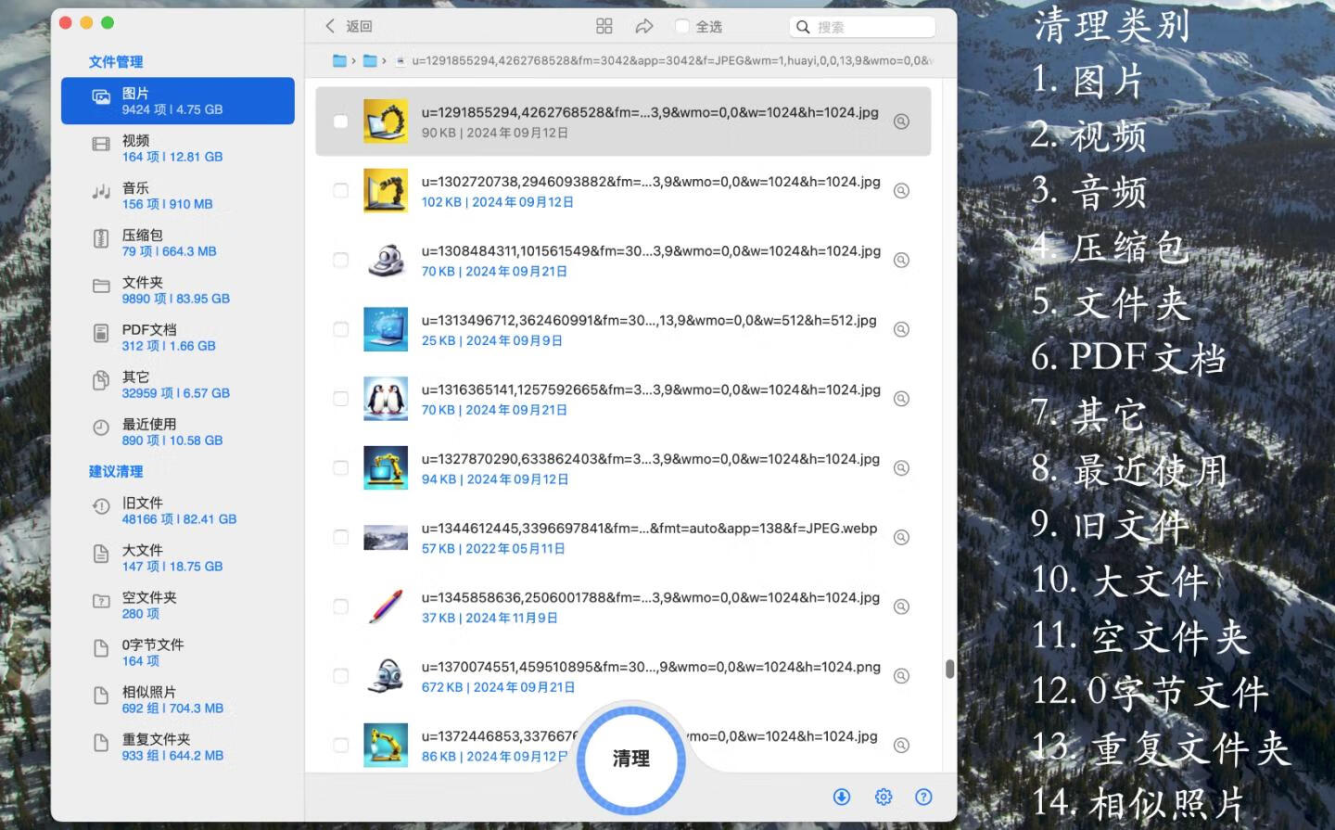Click second folder in breadcrumb path
This screenshot has width=1335, height=830.
tap(370, 61)
